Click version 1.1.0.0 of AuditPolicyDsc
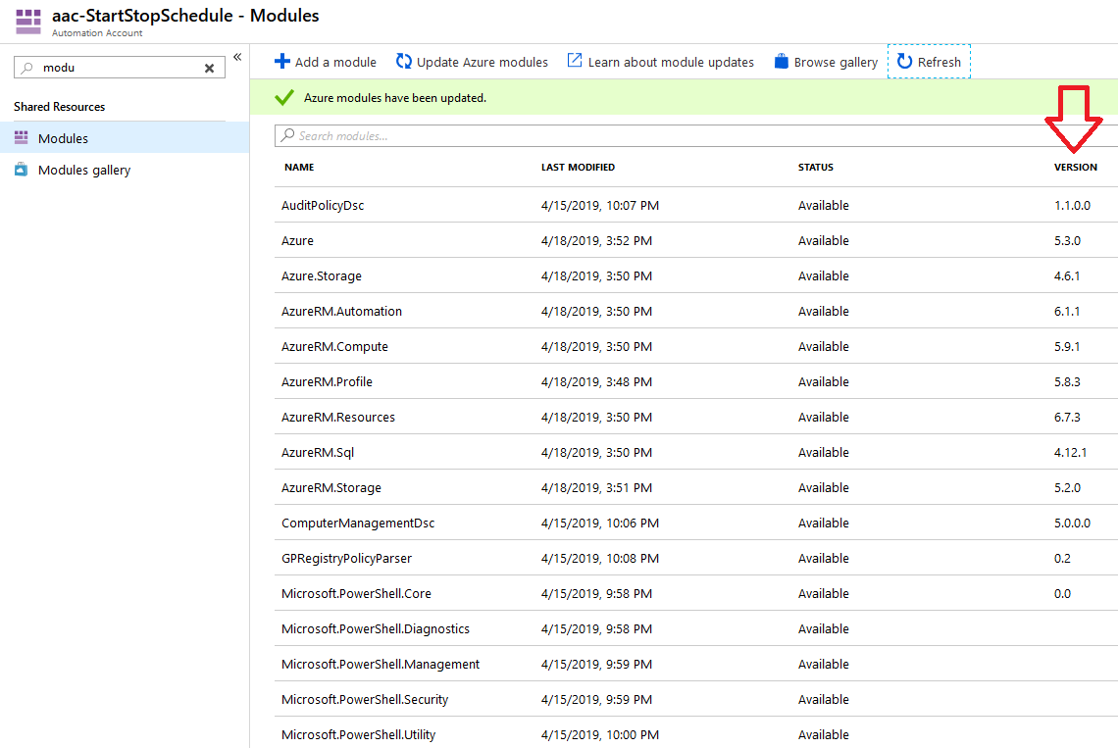 (x=1072, y=205)
